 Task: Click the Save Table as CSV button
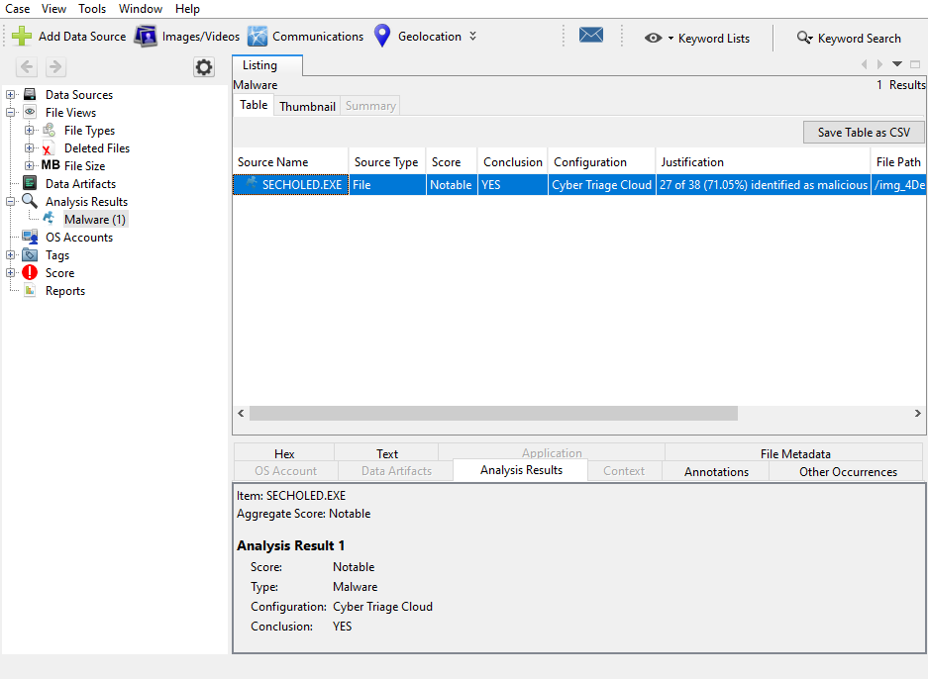863,132
